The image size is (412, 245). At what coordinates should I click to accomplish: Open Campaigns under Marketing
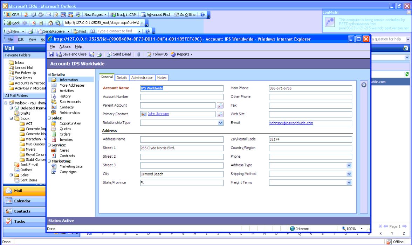(x=68, y=172)
